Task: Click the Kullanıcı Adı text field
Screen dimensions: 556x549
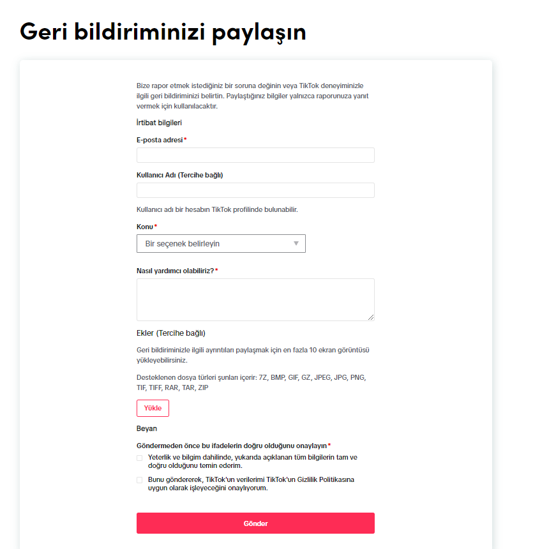Action: (x=255, y=190)
